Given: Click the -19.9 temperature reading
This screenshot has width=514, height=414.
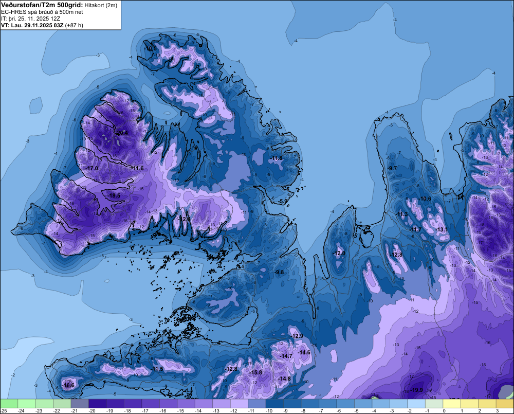Looking at the screenshot, I should 417,390.
